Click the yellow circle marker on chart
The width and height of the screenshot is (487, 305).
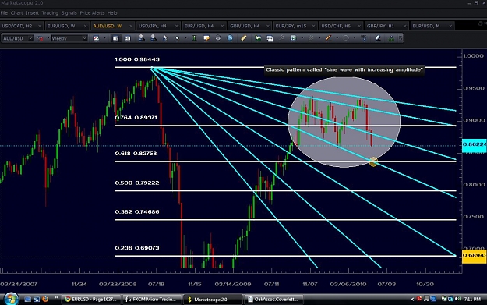(x=374, y=161)
